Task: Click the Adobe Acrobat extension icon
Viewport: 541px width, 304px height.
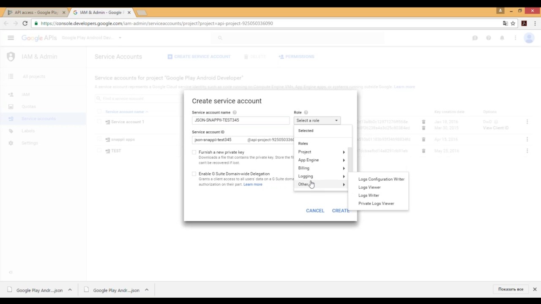Action: click(x=524, y=24)
